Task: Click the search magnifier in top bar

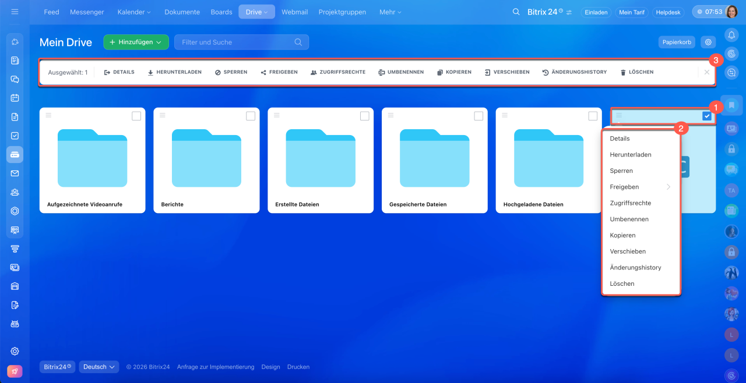Action: tap(516, 12)
